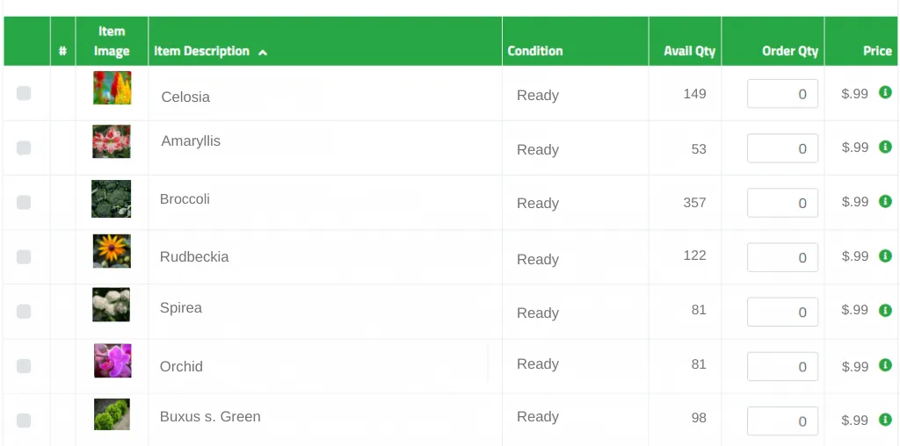
Task: Click the Spirea price info icon
Action: pos(885,310)
